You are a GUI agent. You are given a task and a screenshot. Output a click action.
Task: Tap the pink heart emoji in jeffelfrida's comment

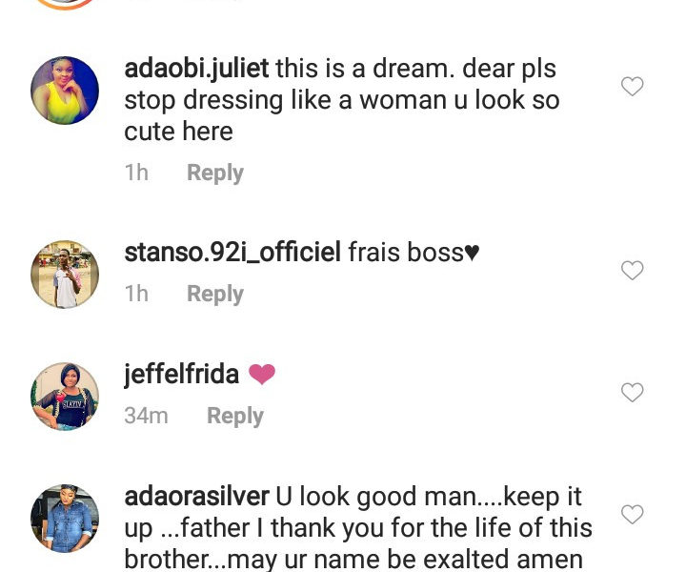pos(262,375)
